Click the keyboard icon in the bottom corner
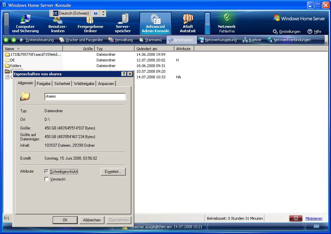The width and height of the screenshot is (331, 234). (316, 226)
